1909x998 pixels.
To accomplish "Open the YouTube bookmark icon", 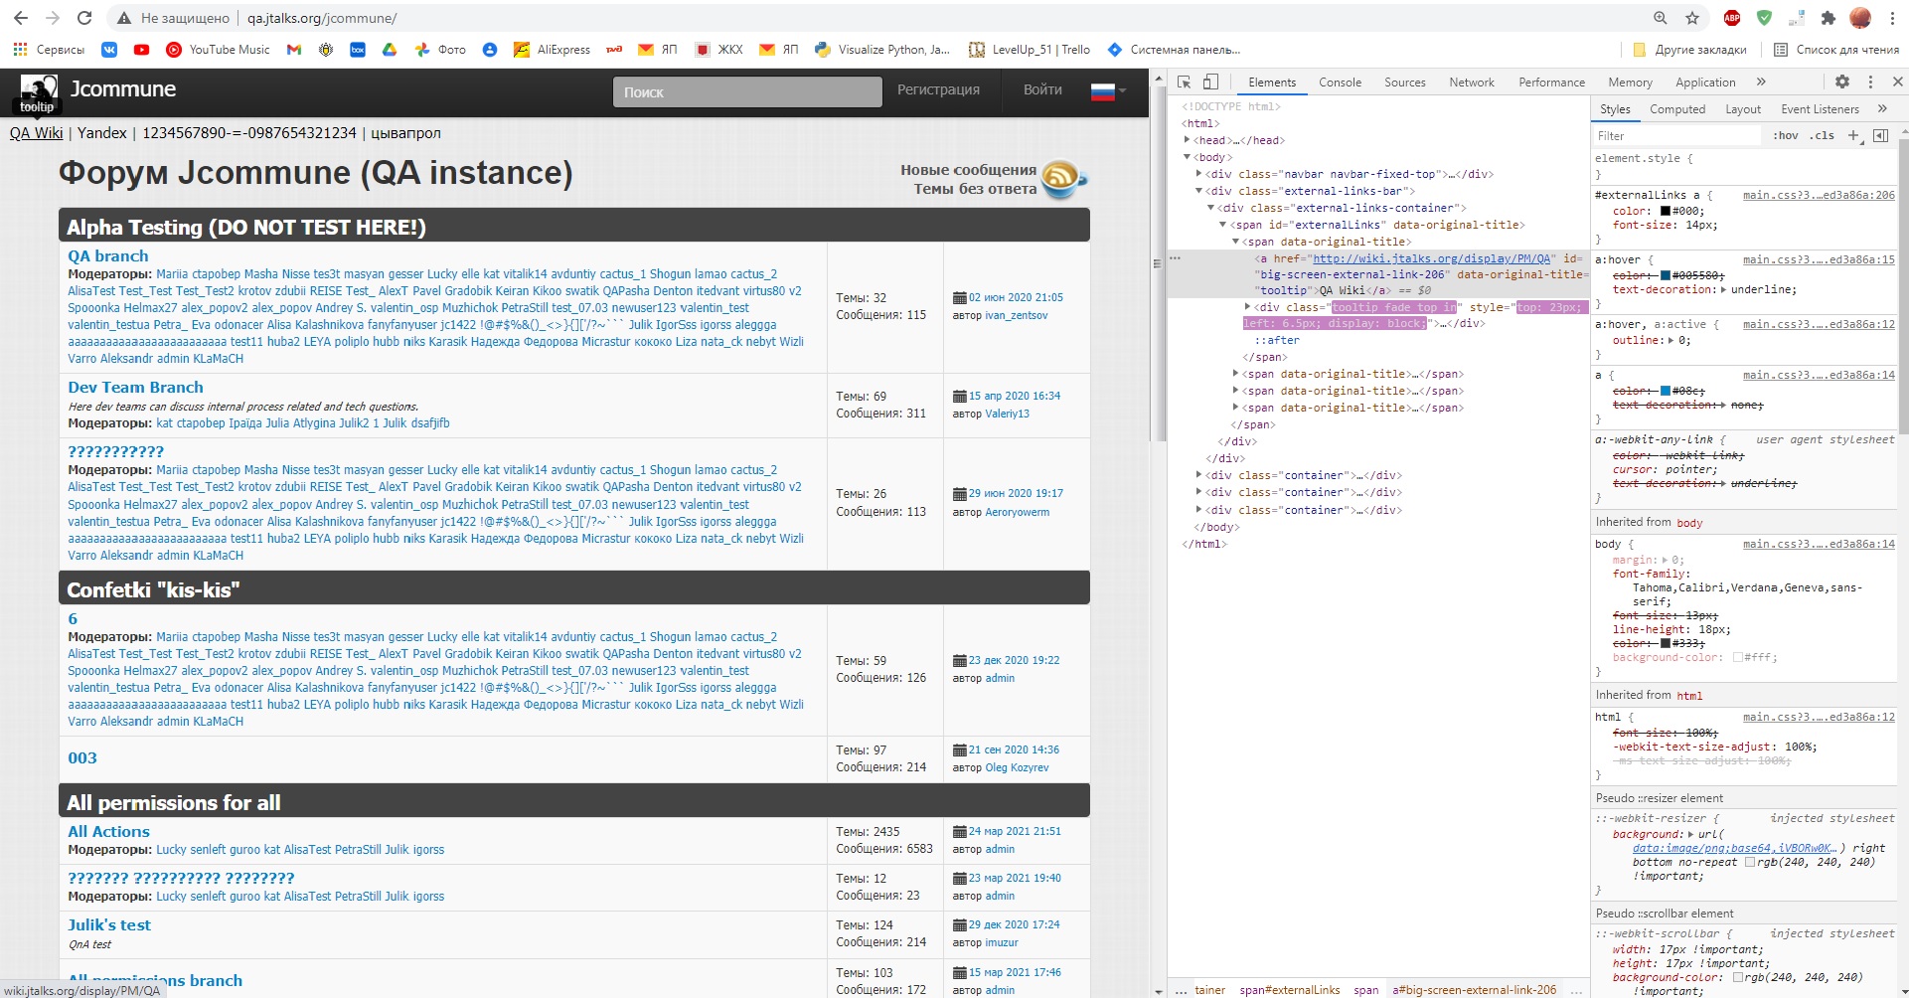I will point(141,50).
